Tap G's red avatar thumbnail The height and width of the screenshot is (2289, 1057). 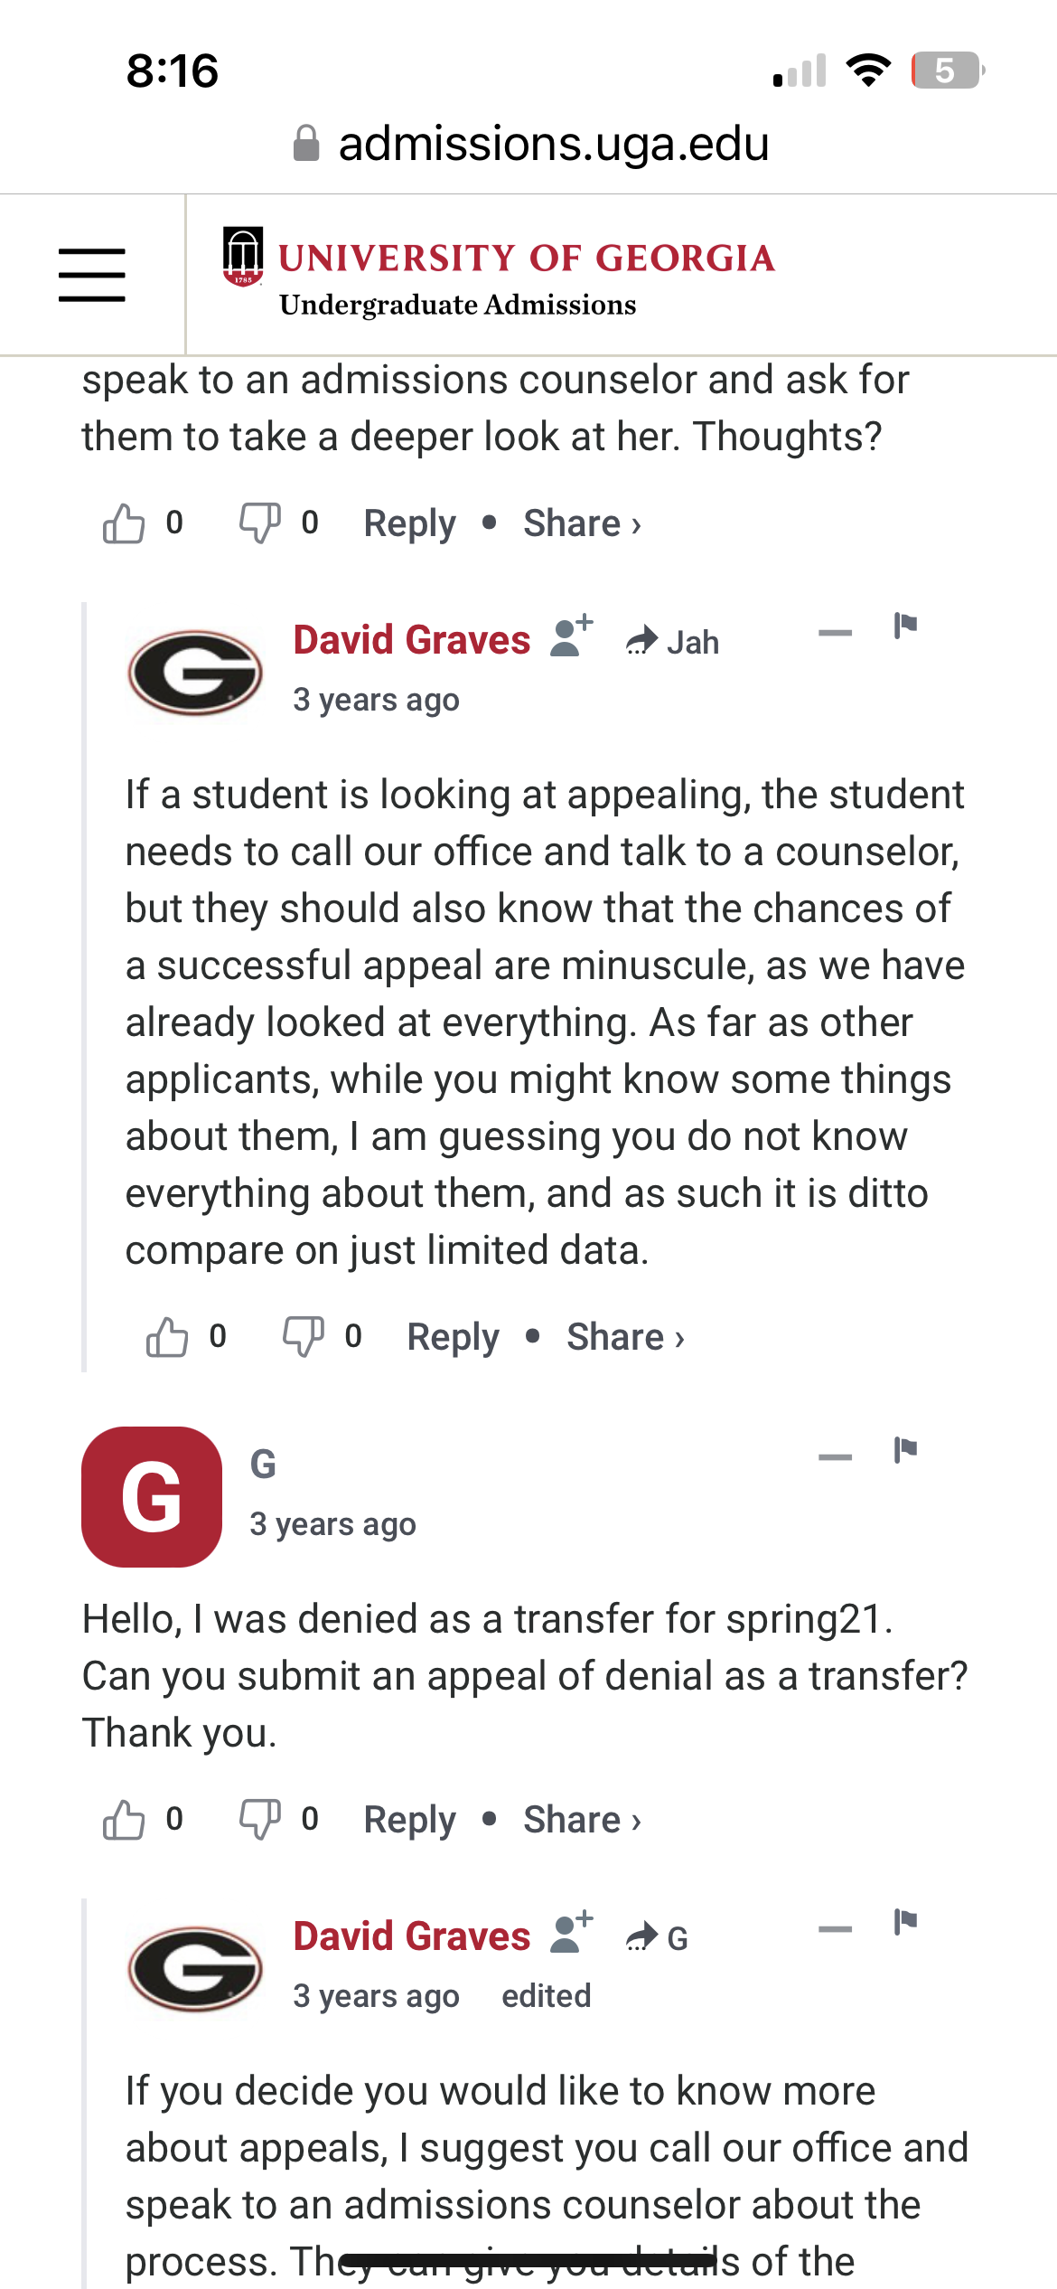coord(152,1497)
